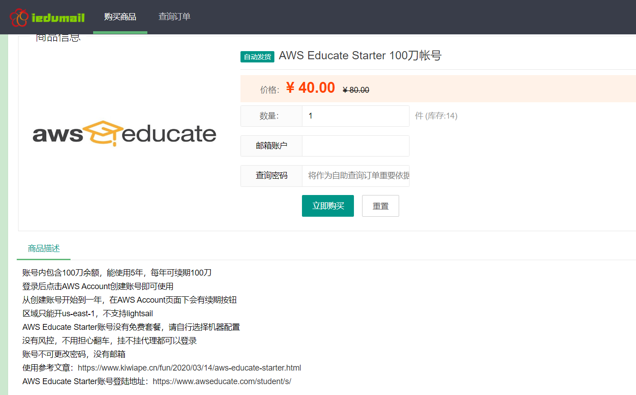Open the 购买商品 navigation tab
Viewport: 636px width, 395px height.
(x=120, y=17)
